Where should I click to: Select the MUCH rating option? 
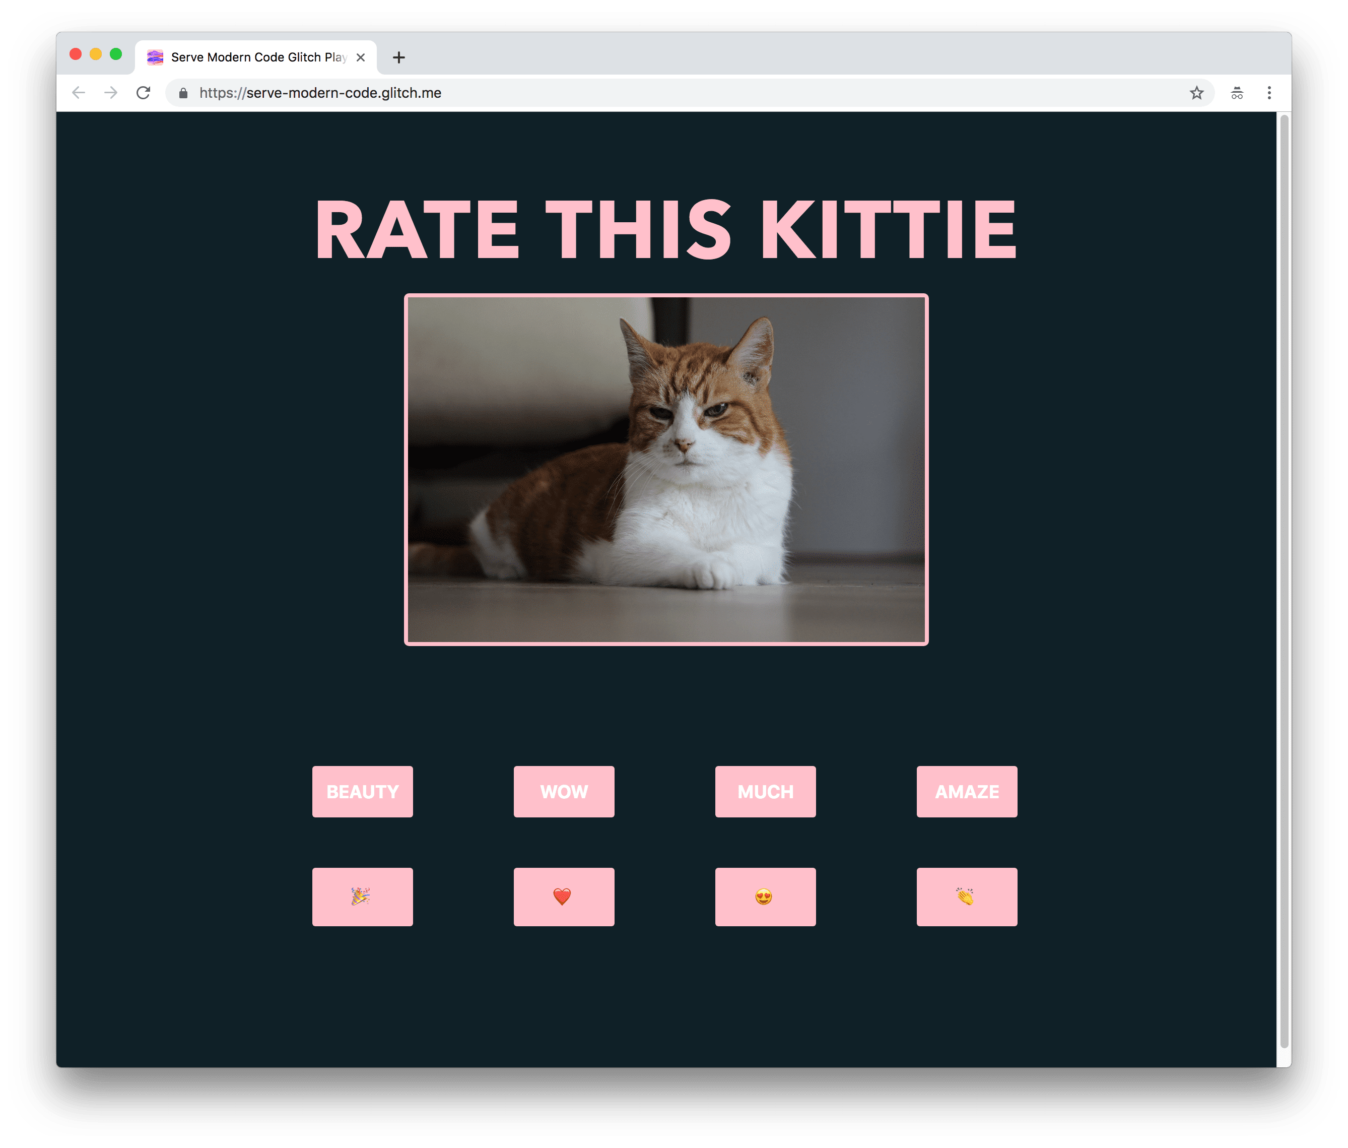coord(765,790)
